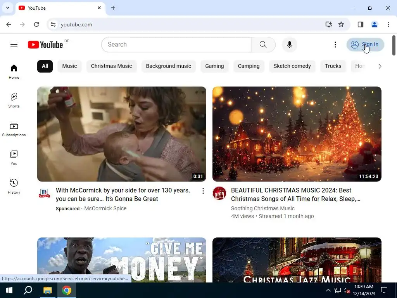Open McCormick Spice channel link

[x=105, y=208]
